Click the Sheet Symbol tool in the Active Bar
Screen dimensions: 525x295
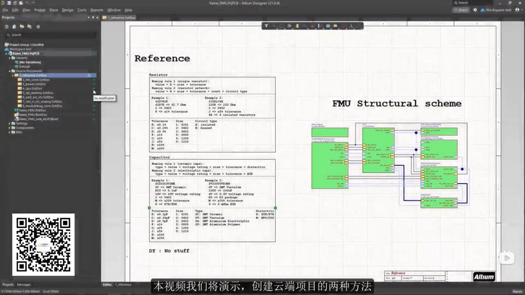pyautogui.click(x=328, y=26)
